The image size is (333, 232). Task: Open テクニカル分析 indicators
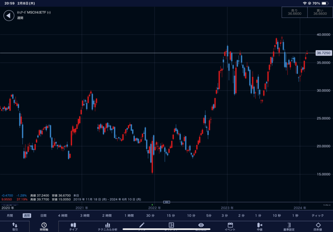(x=107, y=226)
